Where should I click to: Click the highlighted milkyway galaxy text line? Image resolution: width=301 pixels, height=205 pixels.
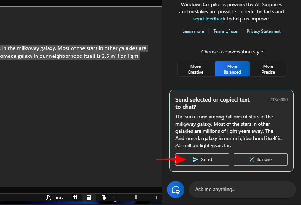(x=74, y=48)
